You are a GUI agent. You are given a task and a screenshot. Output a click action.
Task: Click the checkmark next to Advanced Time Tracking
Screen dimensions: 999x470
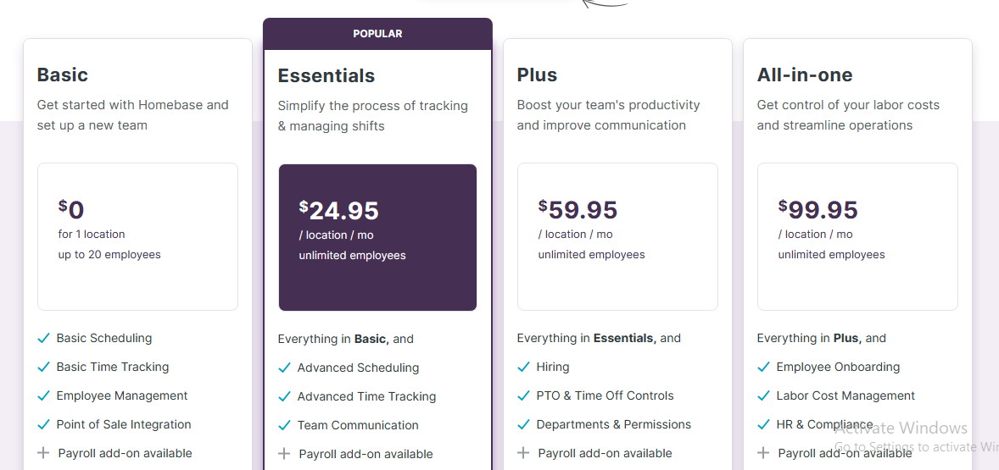point(284,397)
